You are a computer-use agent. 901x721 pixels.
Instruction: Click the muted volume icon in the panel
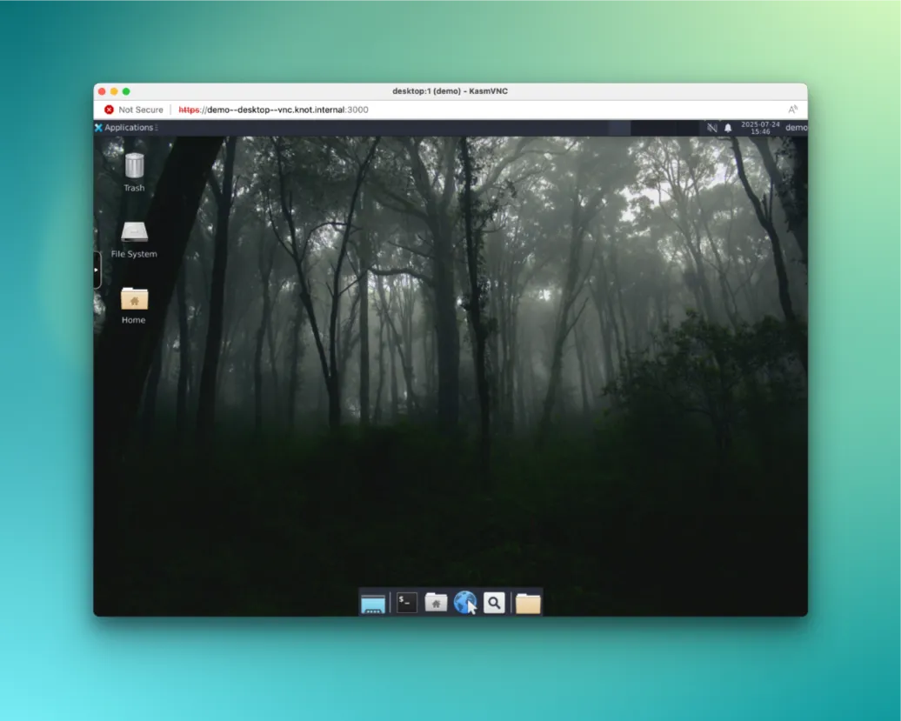[x=712, y=128]
